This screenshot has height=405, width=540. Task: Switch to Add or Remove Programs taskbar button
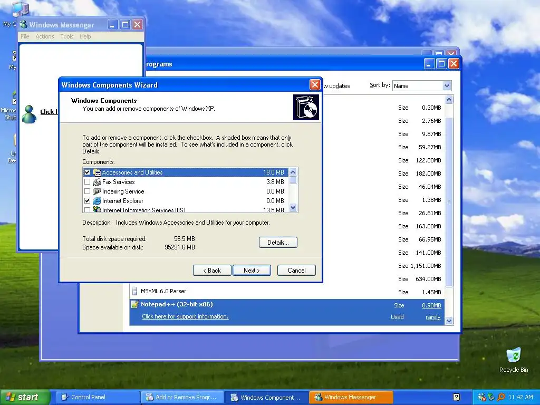(182, 397)
